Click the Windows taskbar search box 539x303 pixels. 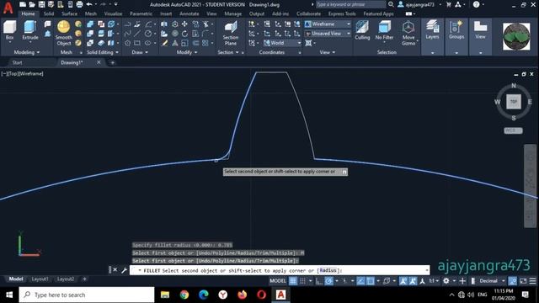(x=87, y=295)
